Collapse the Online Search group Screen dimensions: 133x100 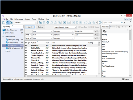(x=3, y=37)
